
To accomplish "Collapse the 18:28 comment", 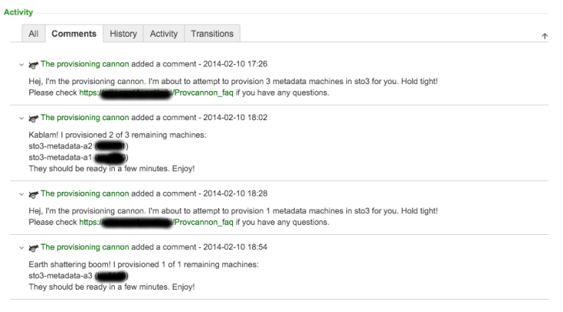I will tap(22, 194).
